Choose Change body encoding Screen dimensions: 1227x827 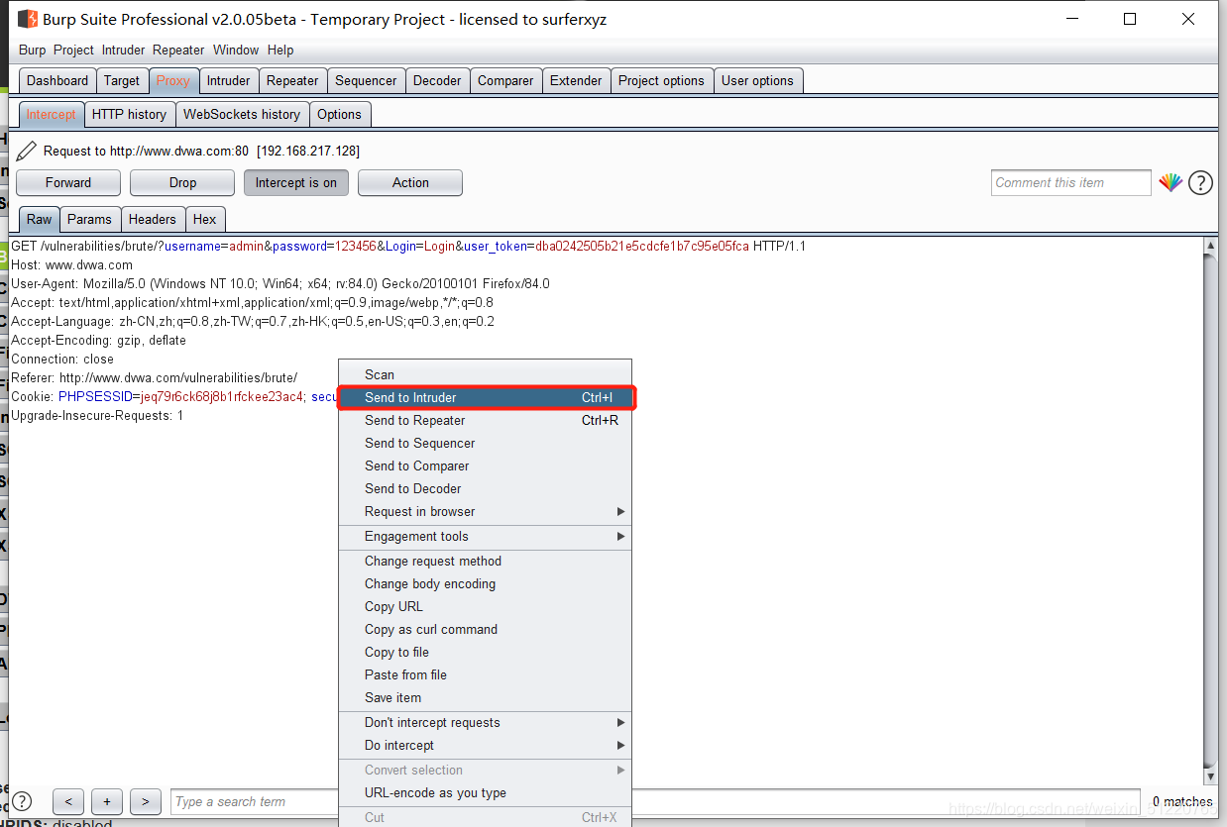[485, 583]
